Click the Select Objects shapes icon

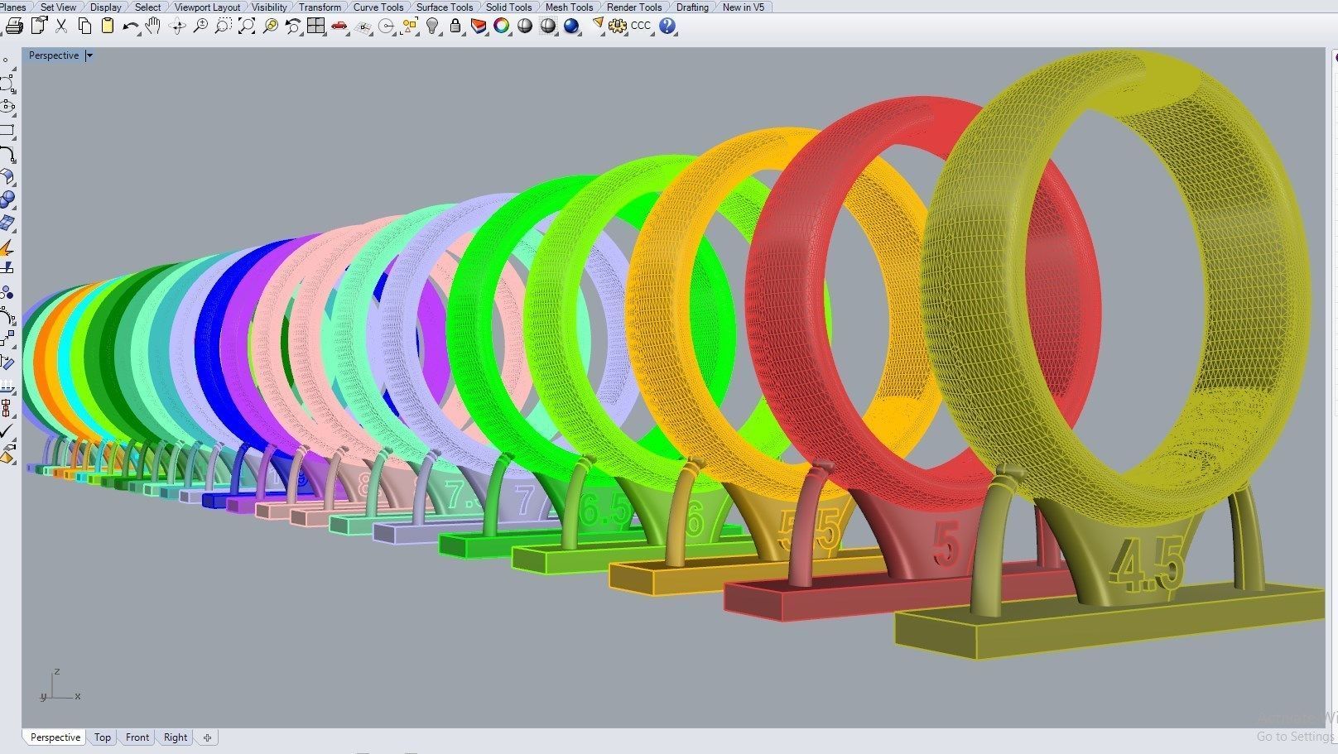click(x=409, y=26)
